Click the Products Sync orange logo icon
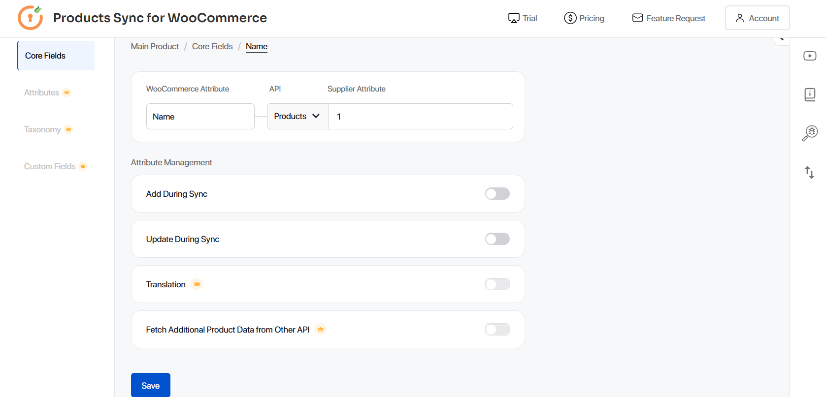The height and width of the screenshot is (397, 826). coord(30,18)
